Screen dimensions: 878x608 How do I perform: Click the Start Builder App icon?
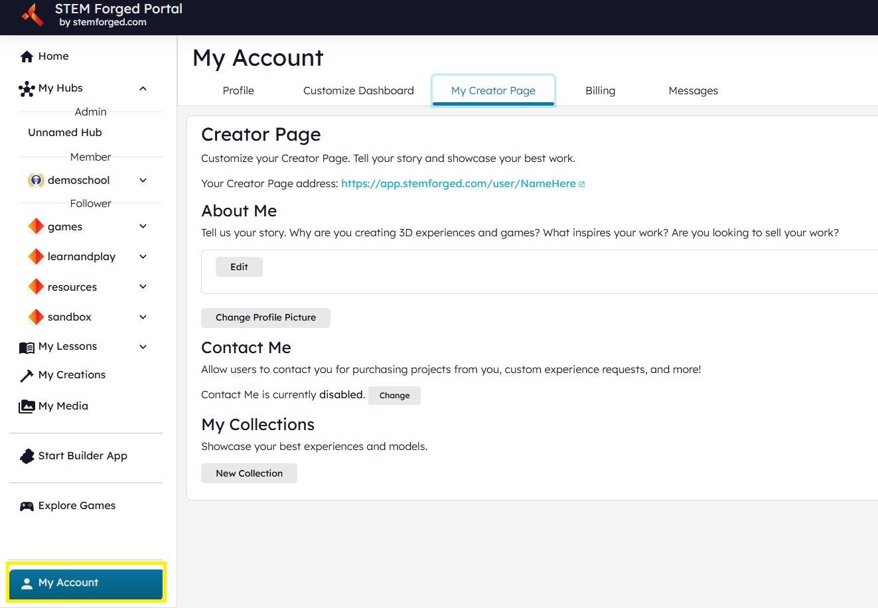click(27, 456)
